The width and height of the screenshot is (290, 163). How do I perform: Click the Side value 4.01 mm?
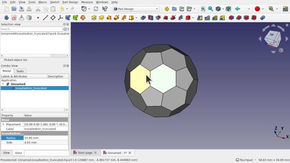(46, 143)
